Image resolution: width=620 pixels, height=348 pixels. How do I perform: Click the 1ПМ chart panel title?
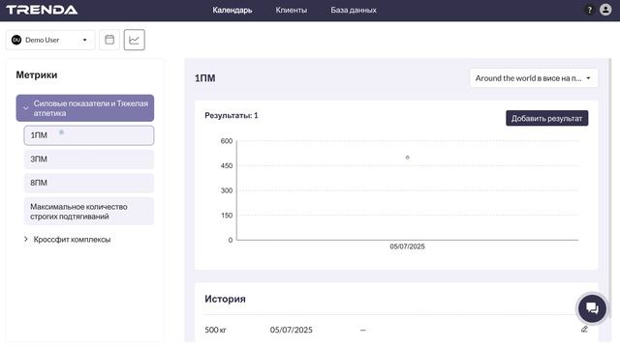point(204,78)
